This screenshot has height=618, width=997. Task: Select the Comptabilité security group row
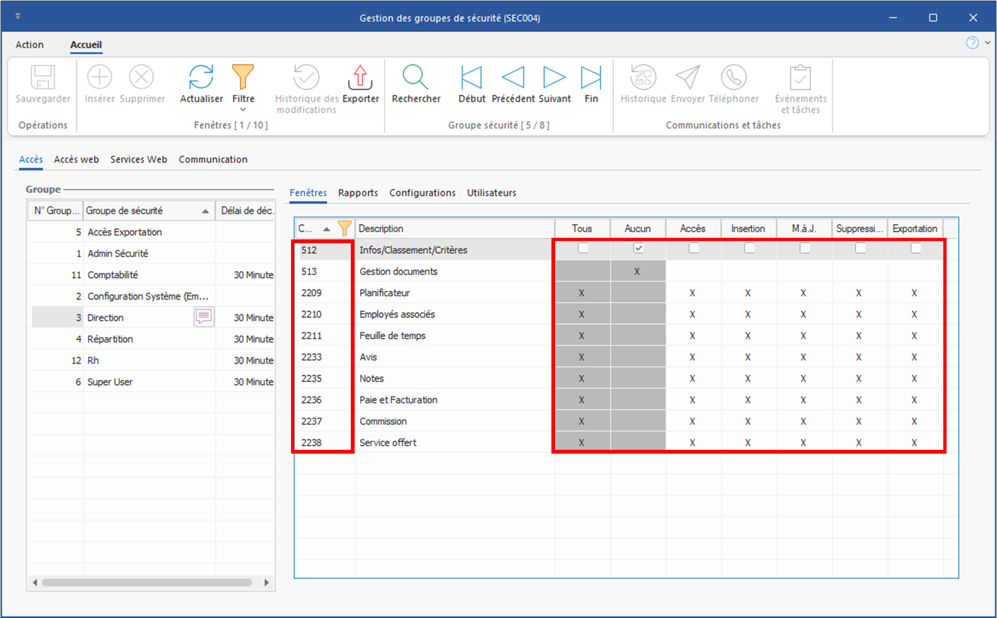pyautogui.click(x=113, y=275)
